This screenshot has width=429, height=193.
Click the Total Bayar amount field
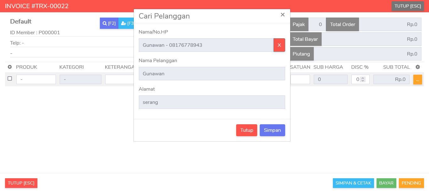(x=372, y=39)
